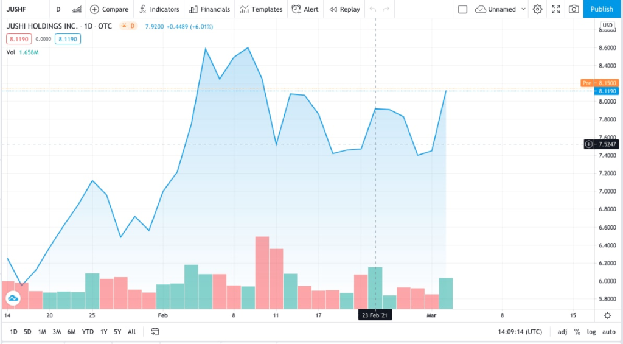The image size is (623, 344).
Task: Take a snapshot with camera icon
Action: (574, 9)
